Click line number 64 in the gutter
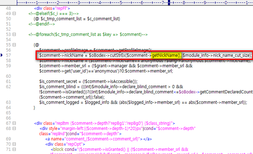Screen dimensions: 253x154 tap(8, 108)
